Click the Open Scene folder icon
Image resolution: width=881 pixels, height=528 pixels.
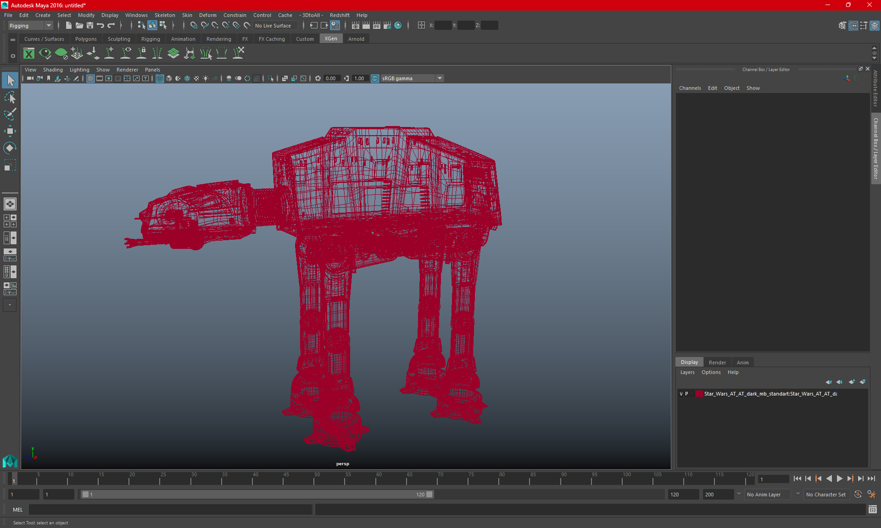pyautogui.click(x=79, y=26)
